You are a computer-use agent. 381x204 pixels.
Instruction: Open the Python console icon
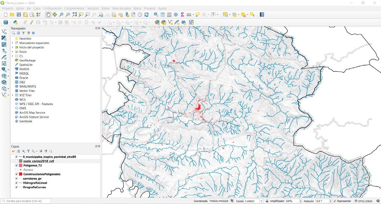(x=16, y=22)
